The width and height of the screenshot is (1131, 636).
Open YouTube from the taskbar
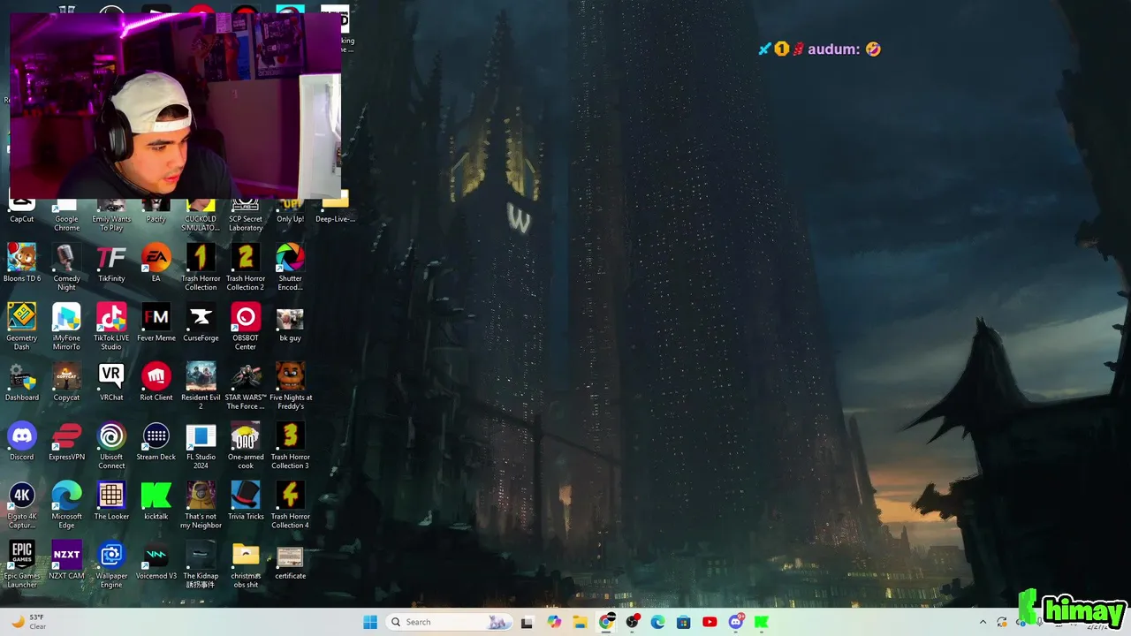710,622
